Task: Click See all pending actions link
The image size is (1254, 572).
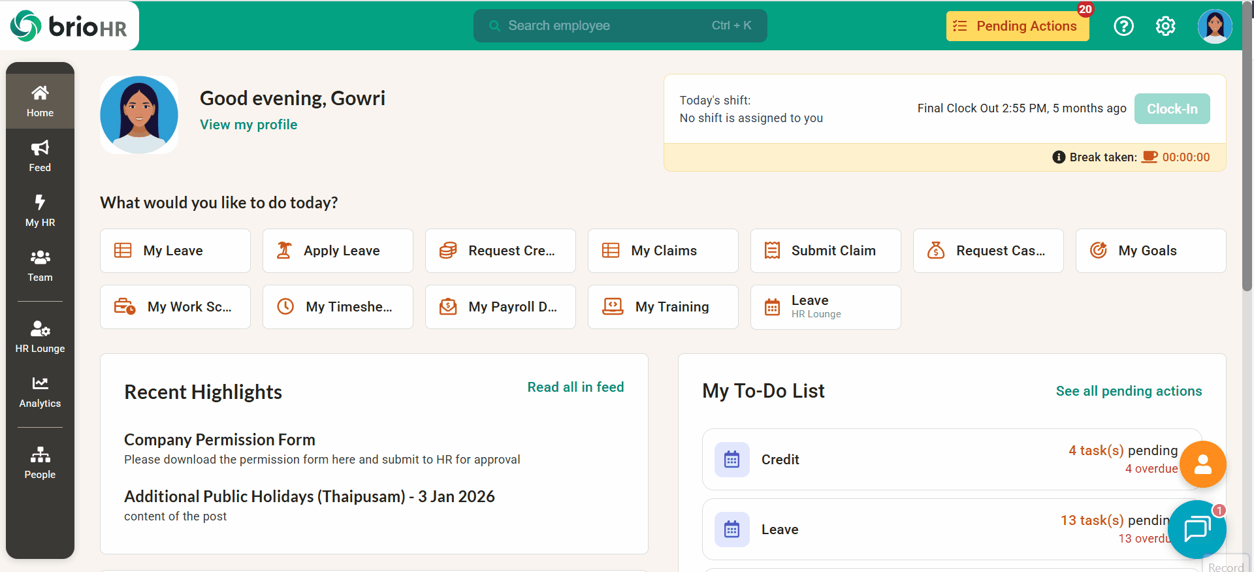Action: tap(1129, 391)
